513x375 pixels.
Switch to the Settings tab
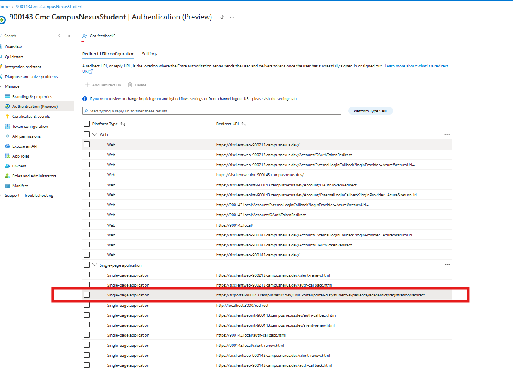point(149,54)
